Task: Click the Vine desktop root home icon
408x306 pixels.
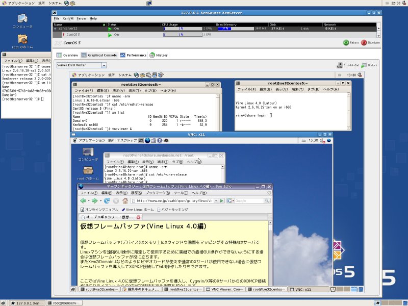Action: tap(88, 173)
